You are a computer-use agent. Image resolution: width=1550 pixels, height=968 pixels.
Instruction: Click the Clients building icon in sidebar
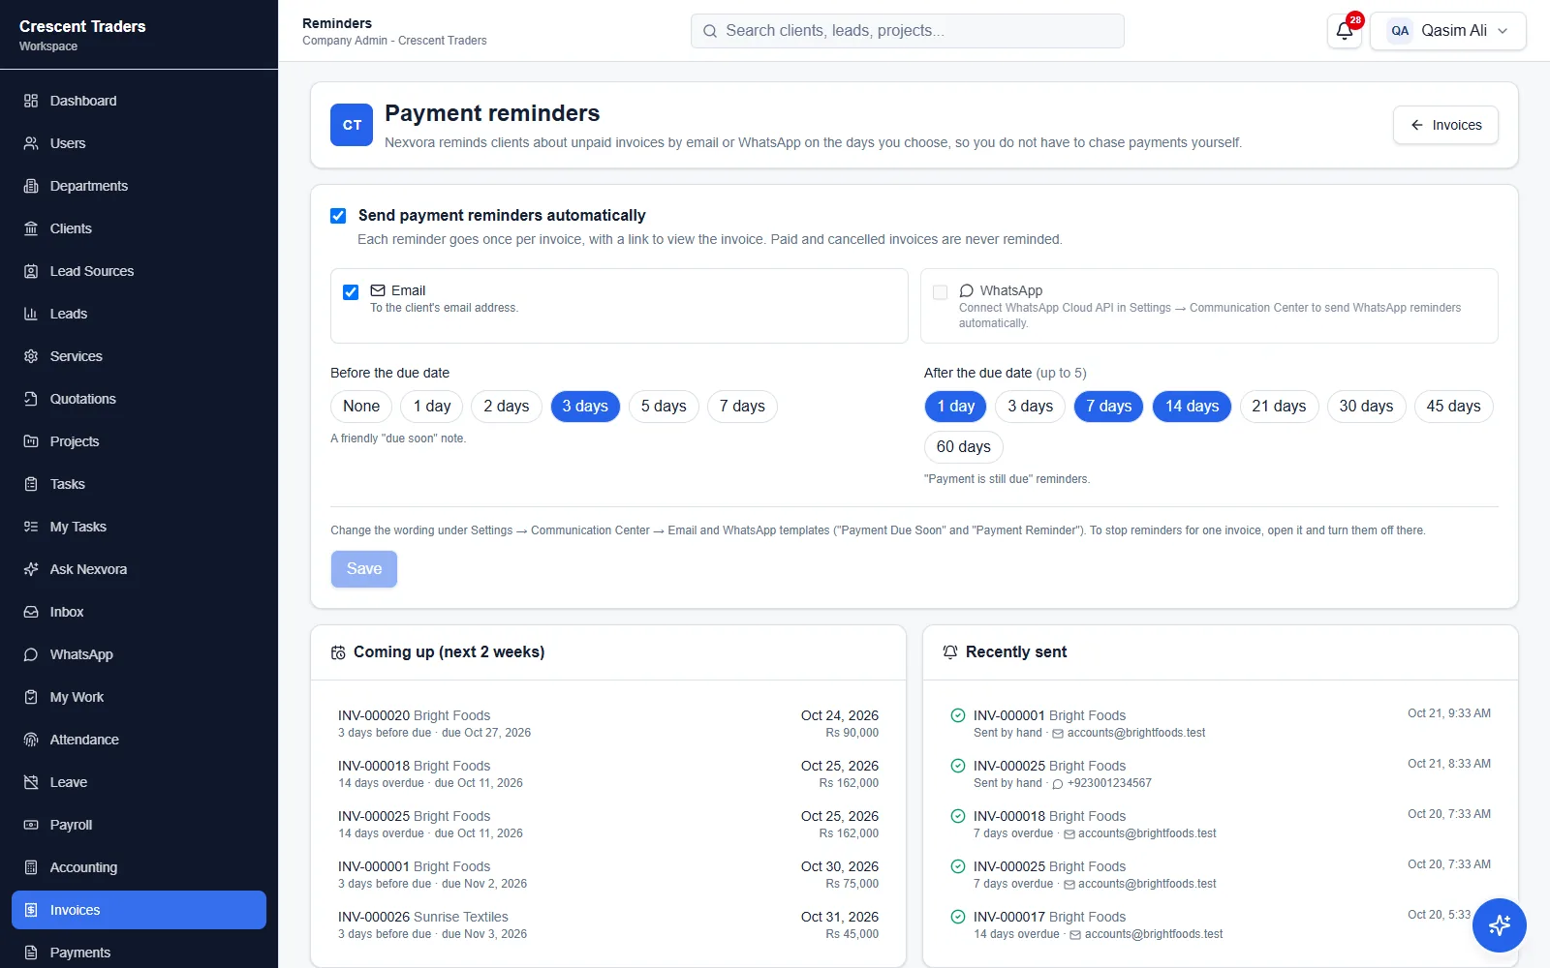tap(31, 228)
